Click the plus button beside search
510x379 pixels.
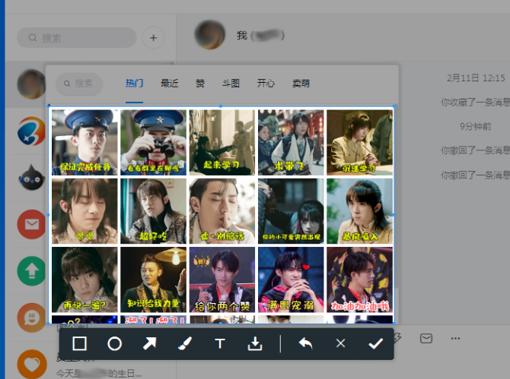153,38
